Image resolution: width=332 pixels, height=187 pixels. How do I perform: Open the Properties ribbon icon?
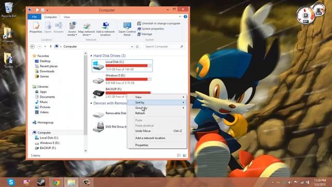[x=36, y=28]
